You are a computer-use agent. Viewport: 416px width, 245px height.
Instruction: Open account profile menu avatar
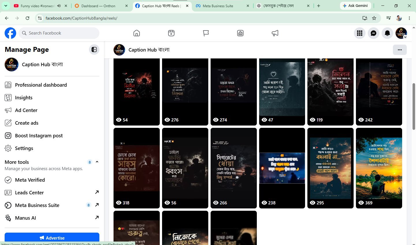(x=401, y=33)
